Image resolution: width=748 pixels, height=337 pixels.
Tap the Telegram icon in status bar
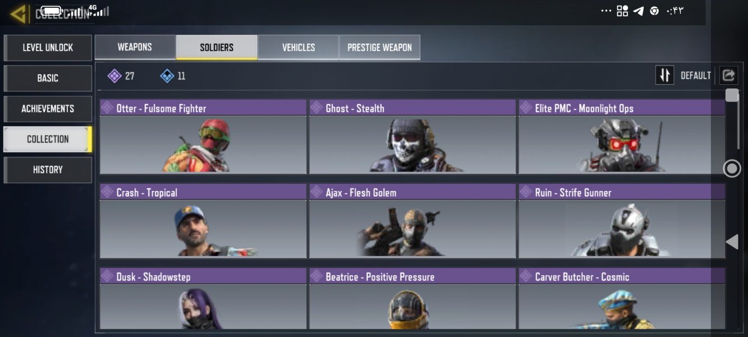coord(638,11)
